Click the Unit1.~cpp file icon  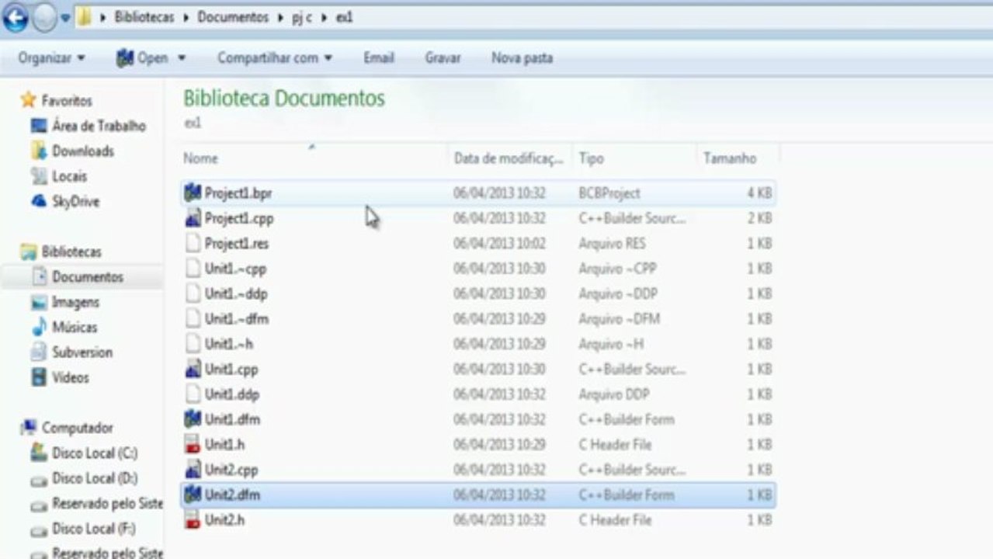coord(193,269)
